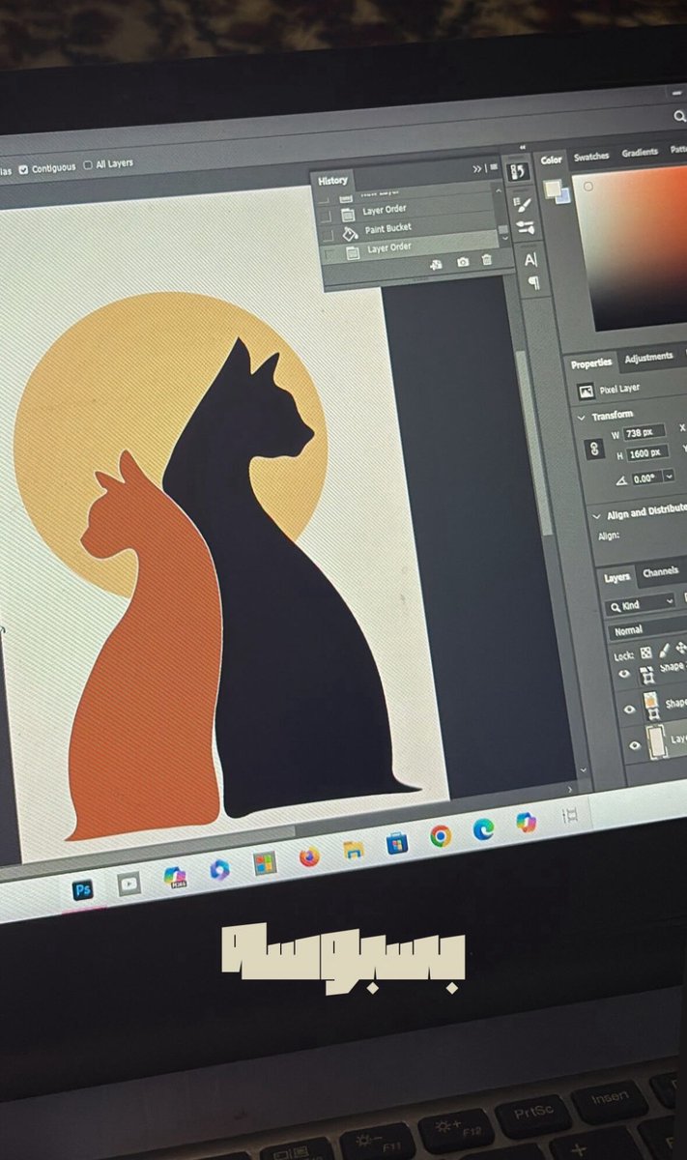The height and width of the screenshot is (1160, 687).
Task: Open Google Chrome from the taskbar
Action: (x=441, y=835)
